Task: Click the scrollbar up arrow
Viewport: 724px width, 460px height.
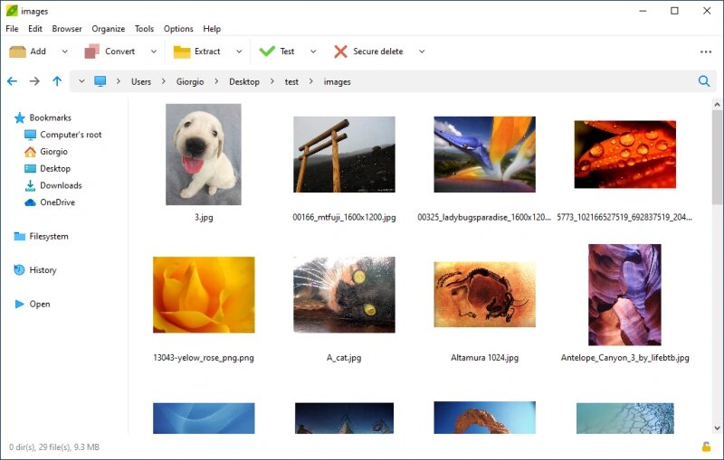Action: (717, 105)
